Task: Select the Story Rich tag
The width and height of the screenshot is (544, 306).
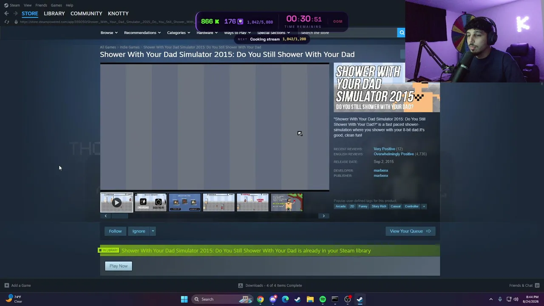Action: 379,207
